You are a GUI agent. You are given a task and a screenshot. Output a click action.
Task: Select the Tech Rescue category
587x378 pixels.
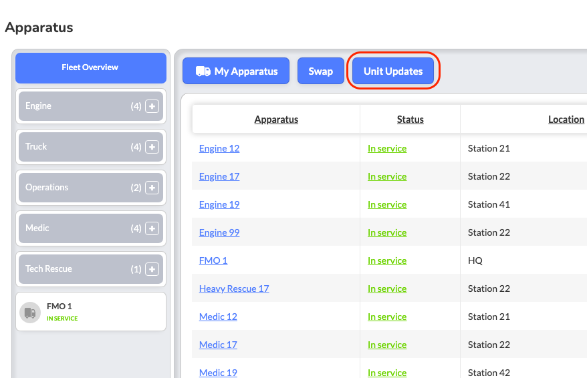click(91, 269)
